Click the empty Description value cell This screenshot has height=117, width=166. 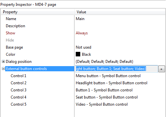point(120,26)
